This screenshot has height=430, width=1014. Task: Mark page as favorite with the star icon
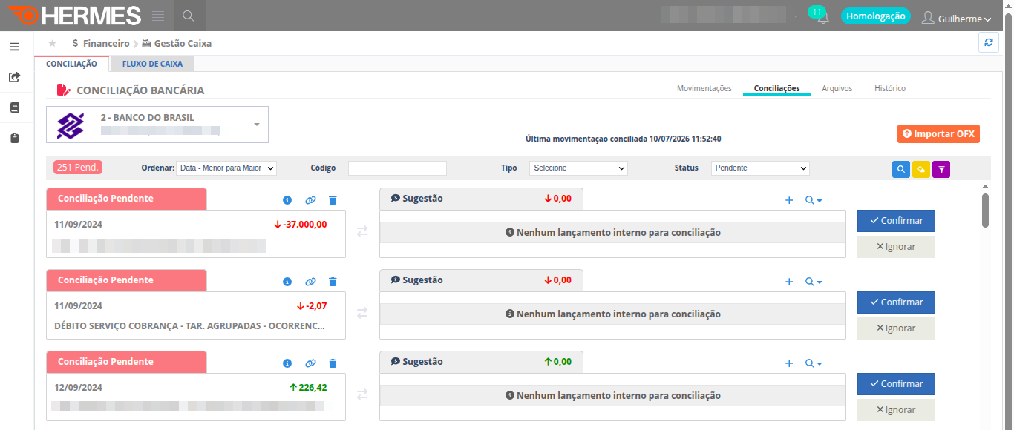tap(52, 44)
